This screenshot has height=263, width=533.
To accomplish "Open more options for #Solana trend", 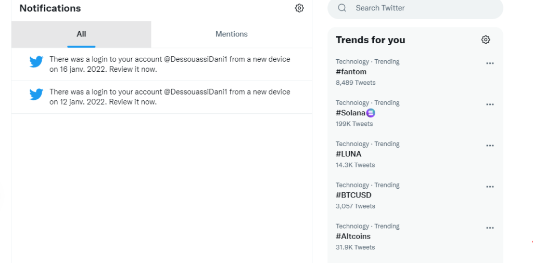I will (x=490, y=104).
